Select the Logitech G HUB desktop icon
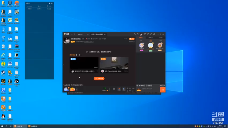The width and height of the screenshot is (228, 128). click(x=17, y=83)
